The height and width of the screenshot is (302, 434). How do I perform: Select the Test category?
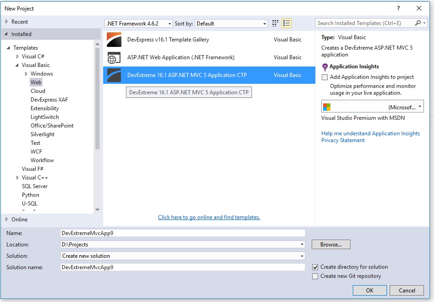36,143
